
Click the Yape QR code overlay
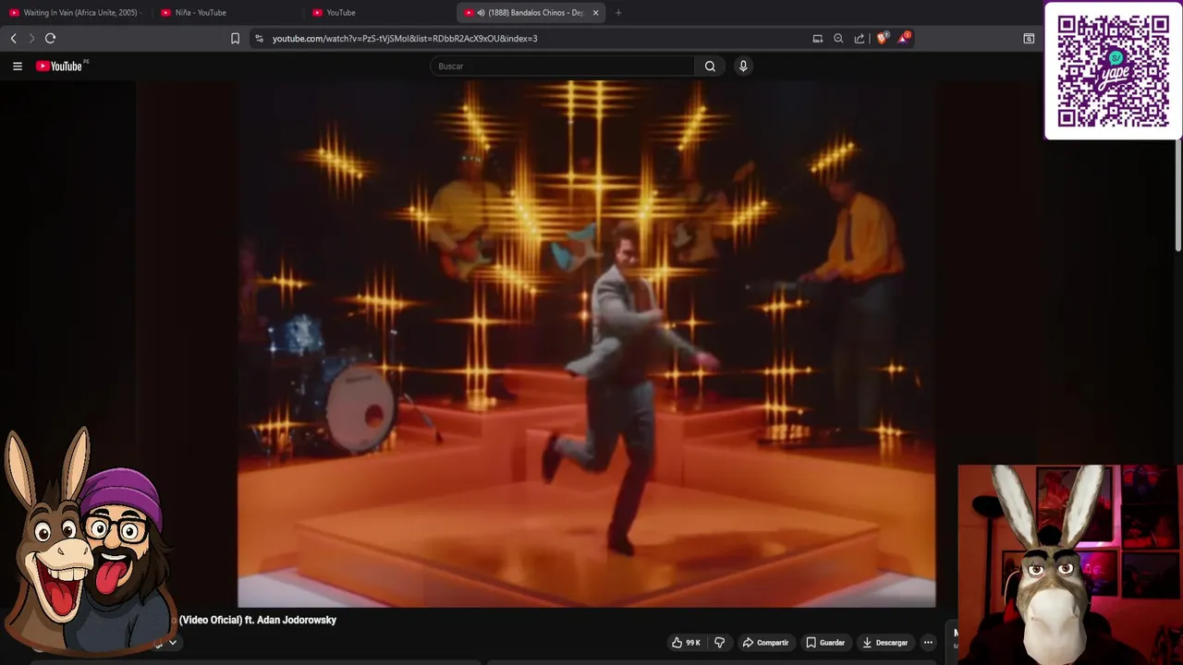coord(1113,71)
